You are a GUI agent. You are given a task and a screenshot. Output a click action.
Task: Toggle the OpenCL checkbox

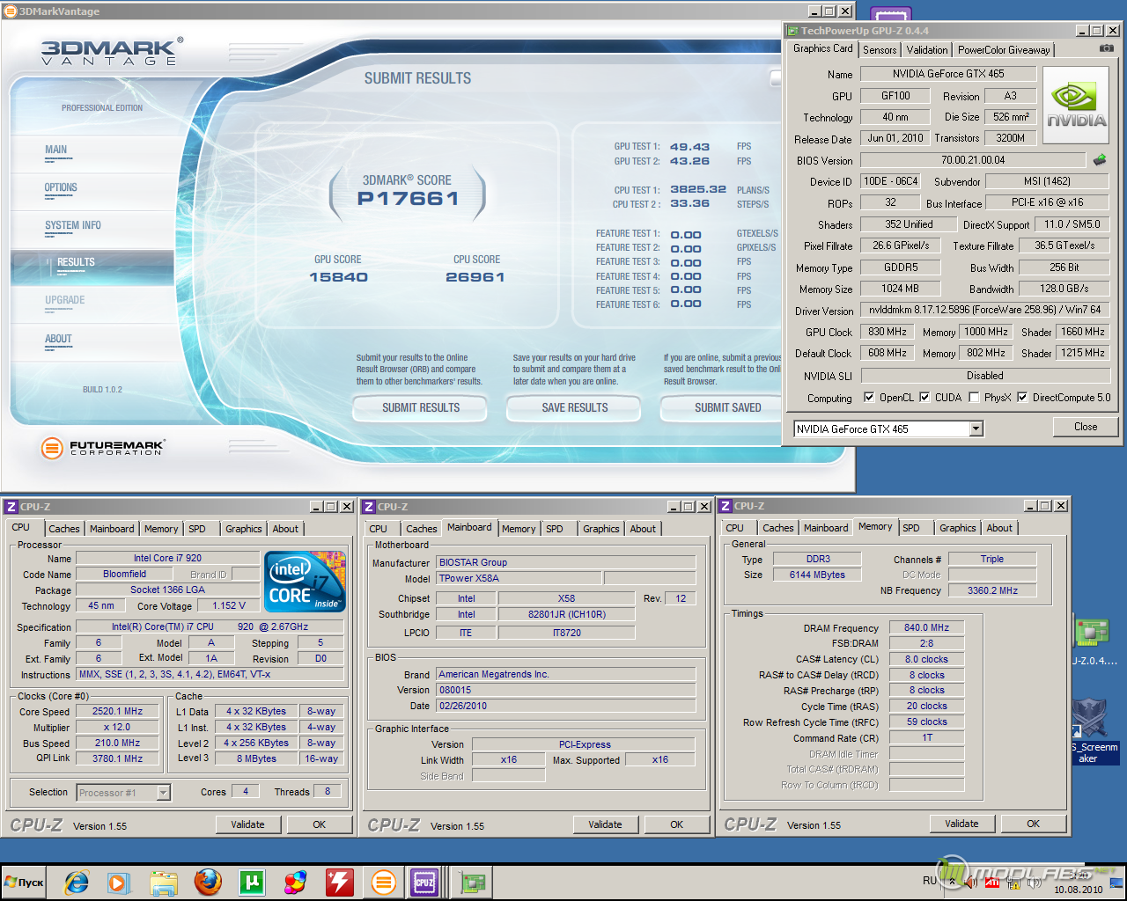[x=869, y=397]
